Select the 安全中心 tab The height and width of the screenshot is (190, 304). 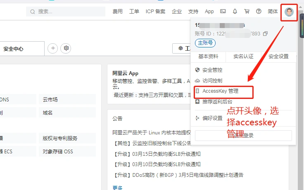22,49
